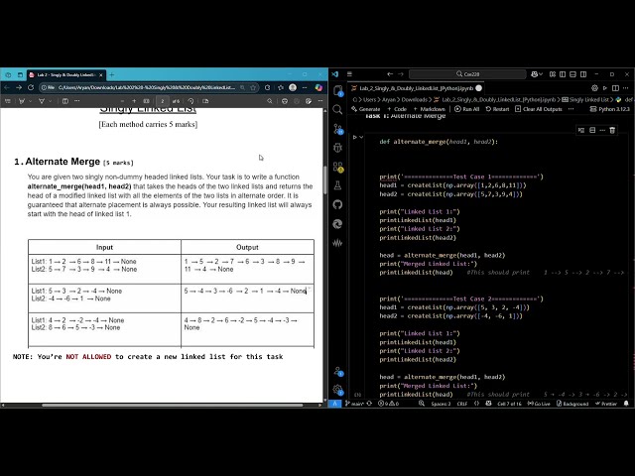Image resolution: width=635 pixels, height=476 pixels.
Task: Rotate the PDF page
Action: pyautogui.click(x=190, y=101)
